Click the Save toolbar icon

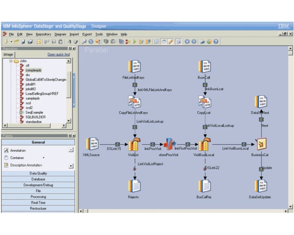click(x=23, y=42)
